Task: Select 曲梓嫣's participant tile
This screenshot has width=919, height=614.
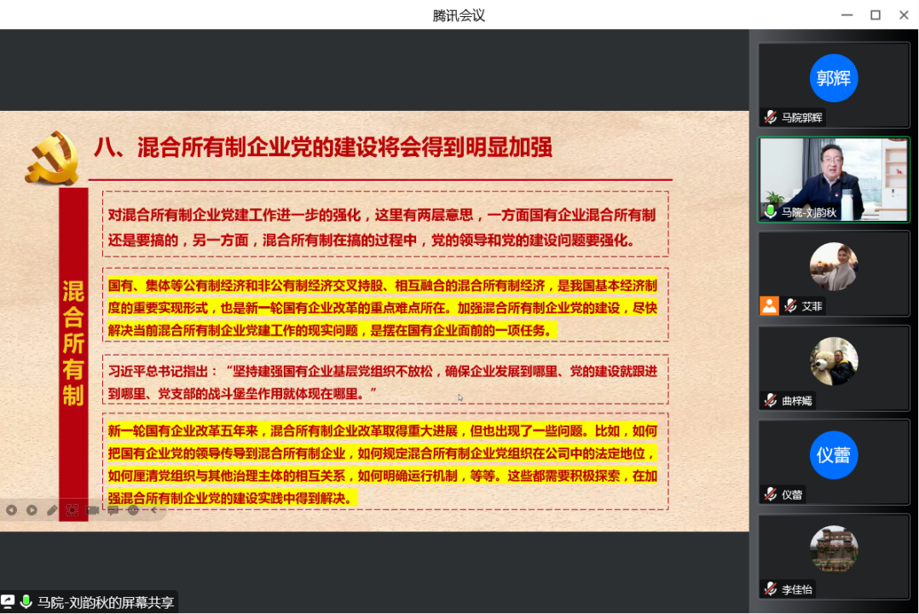Action: pyautogui.click(x=833, y=368)
